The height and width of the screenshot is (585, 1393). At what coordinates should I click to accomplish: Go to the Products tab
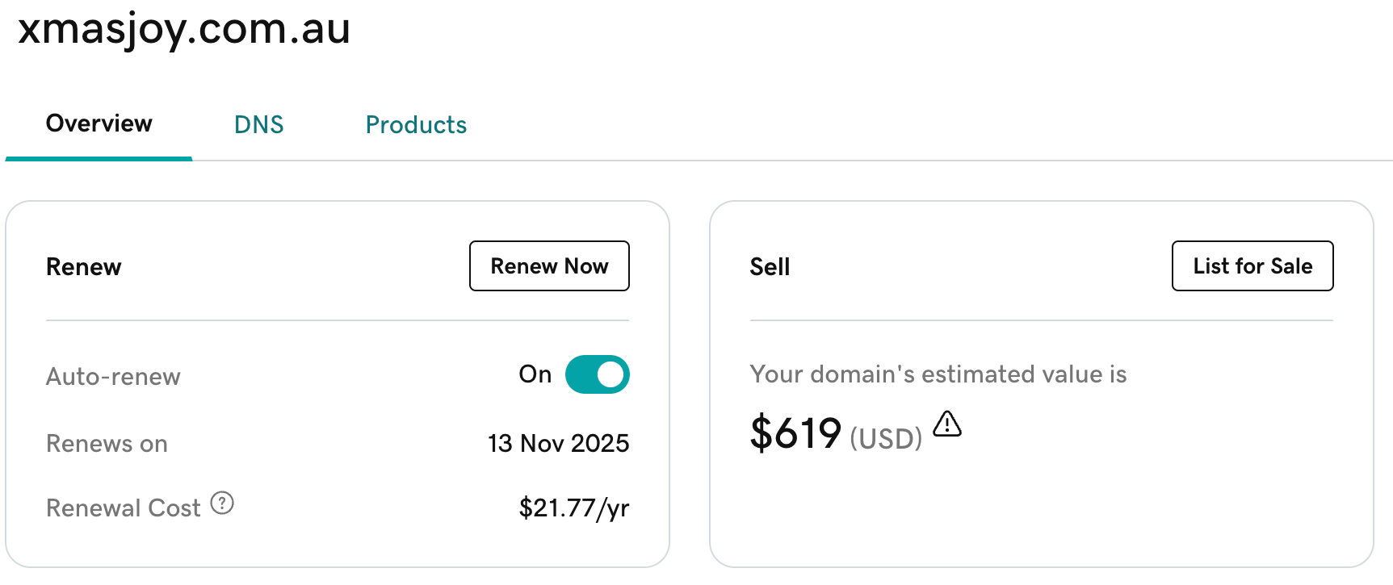[416, 125]
